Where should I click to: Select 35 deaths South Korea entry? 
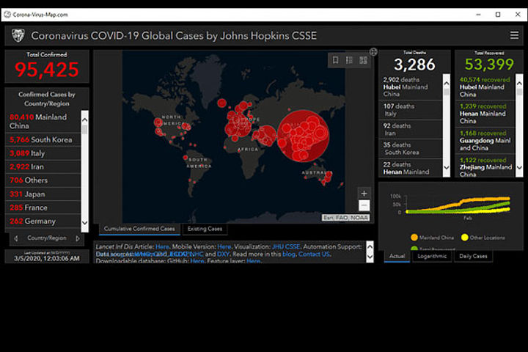(411, 149)
